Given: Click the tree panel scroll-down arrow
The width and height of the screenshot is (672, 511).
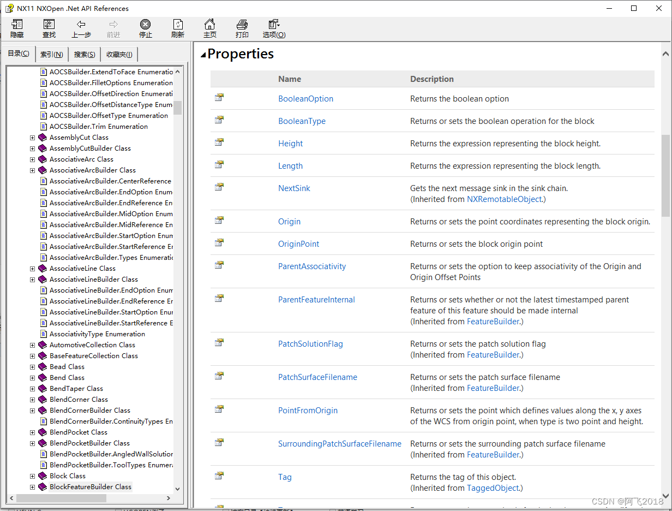Looking at the screenshot, I should point(177,489).
